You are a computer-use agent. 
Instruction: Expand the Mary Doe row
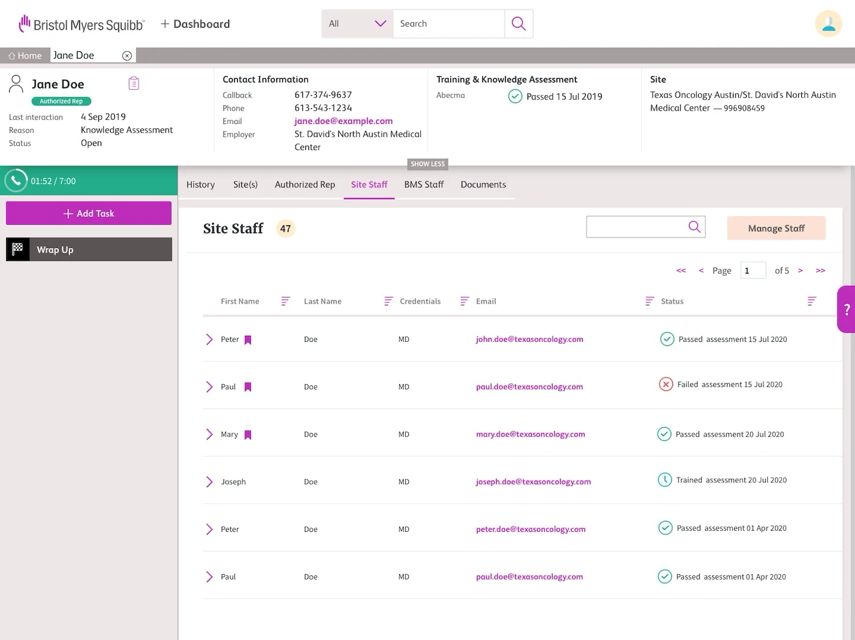(x=209, y=435)
